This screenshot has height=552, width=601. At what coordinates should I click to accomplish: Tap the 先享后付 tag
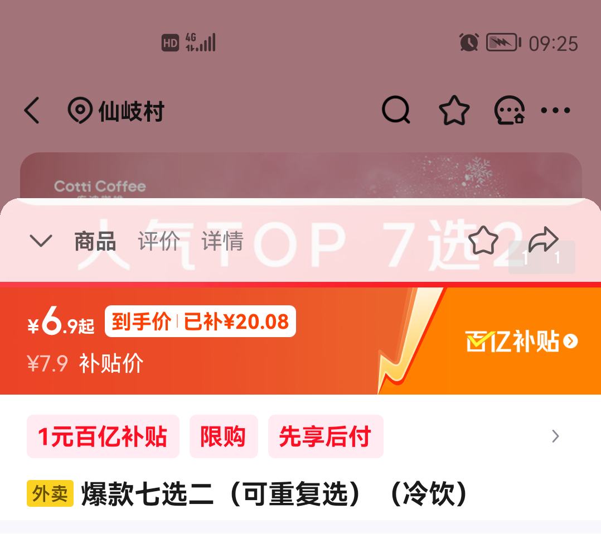pos(326,436)
